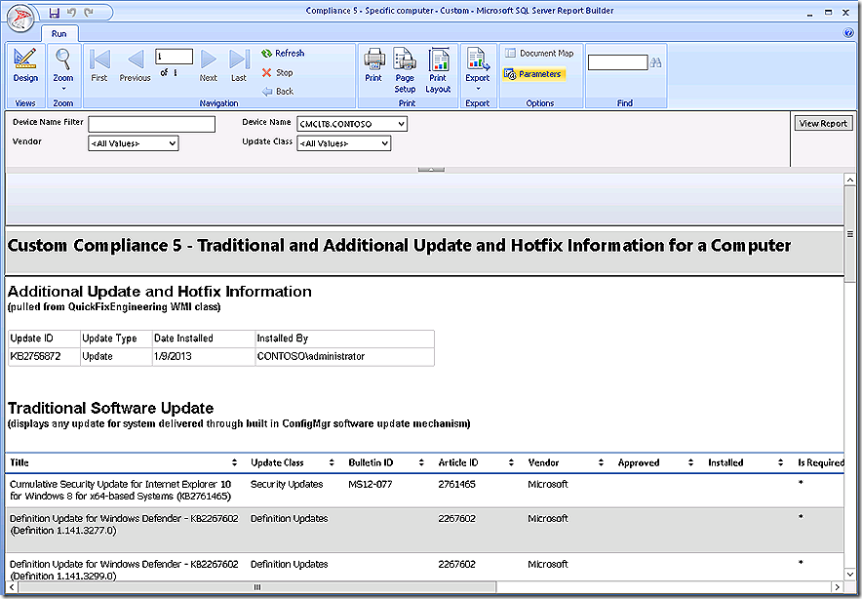Switch to Print Layout view
862x599 pixels.
click(x=438, y=68)
